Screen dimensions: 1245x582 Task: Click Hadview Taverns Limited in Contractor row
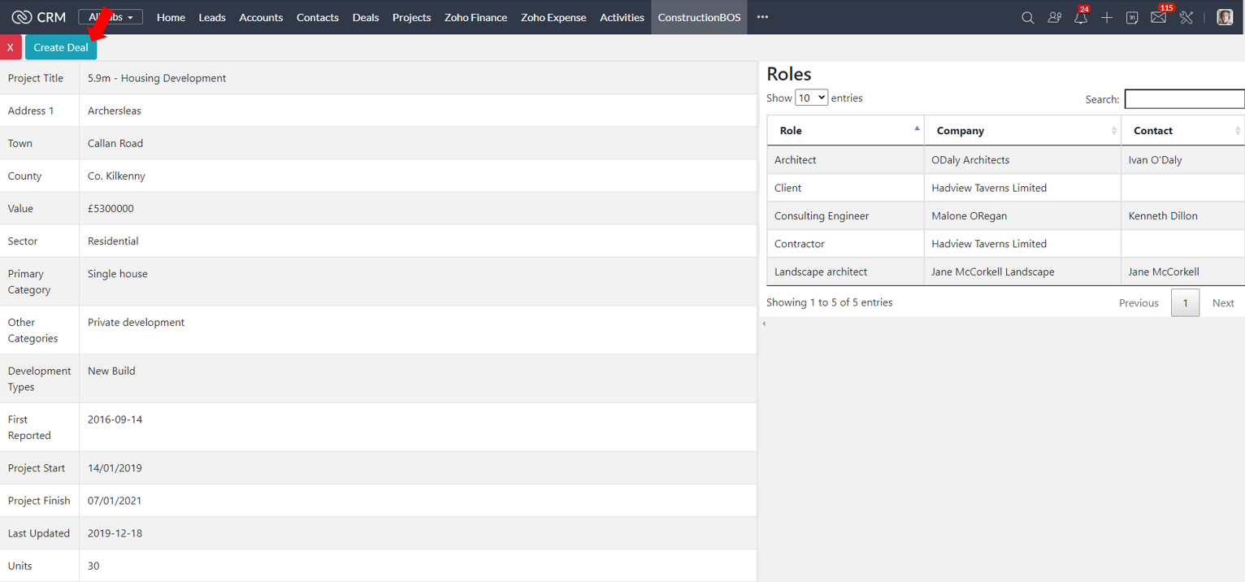click(1022, 244)
